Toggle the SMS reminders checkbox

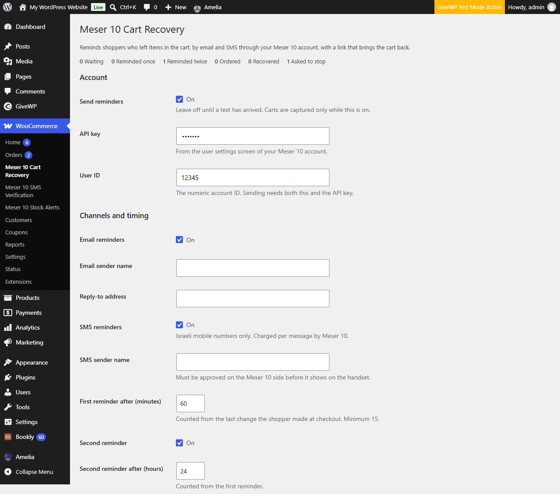pos(179,325)
